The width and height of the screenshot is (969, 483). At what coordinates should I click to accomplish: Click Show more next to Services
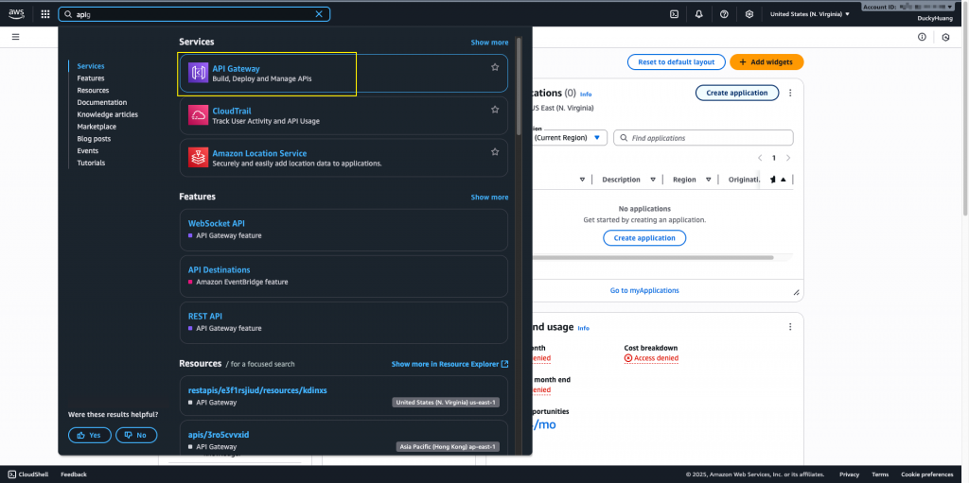coord(489,43)
